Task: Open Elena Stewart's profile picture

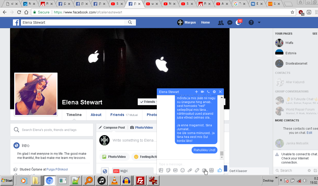Action: [x=36, y=94]
